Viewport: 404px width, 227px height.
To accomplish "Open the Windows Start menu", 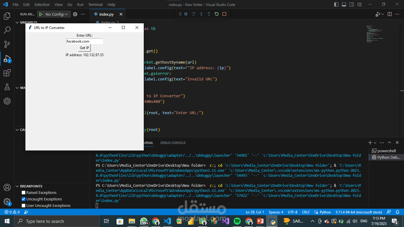I will tap(7, 221).
